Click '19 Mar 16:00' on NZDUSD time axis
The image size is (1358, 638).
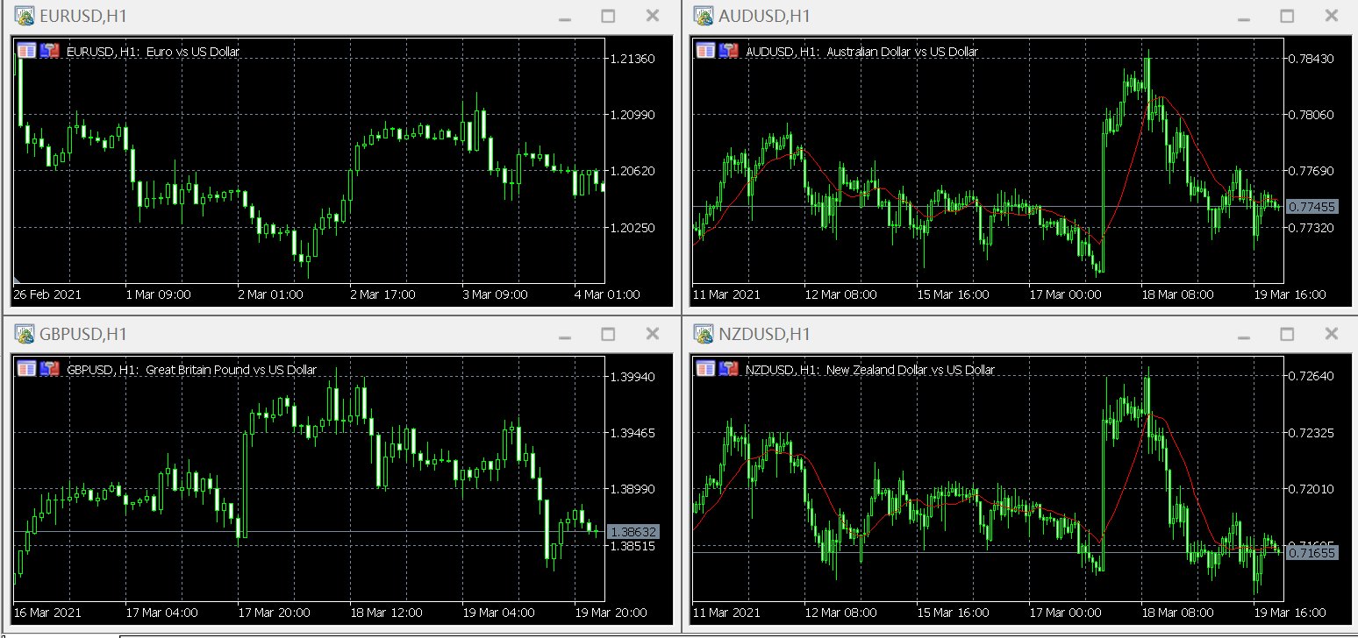[1290, 613]
